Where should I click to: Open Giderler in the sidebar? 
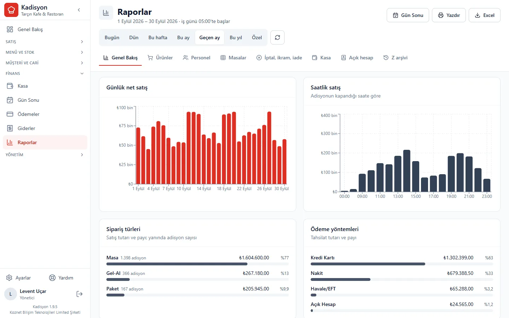tap(45, 128)
